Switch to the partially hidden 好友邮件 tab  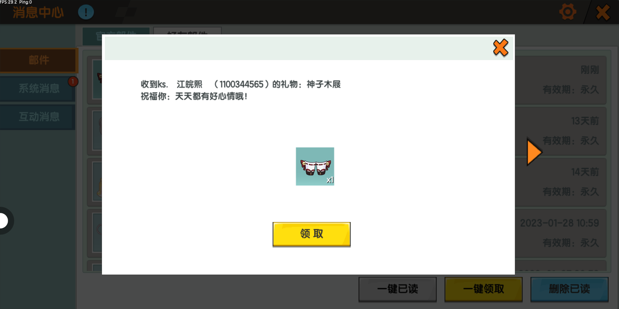(x=187, y=31)
